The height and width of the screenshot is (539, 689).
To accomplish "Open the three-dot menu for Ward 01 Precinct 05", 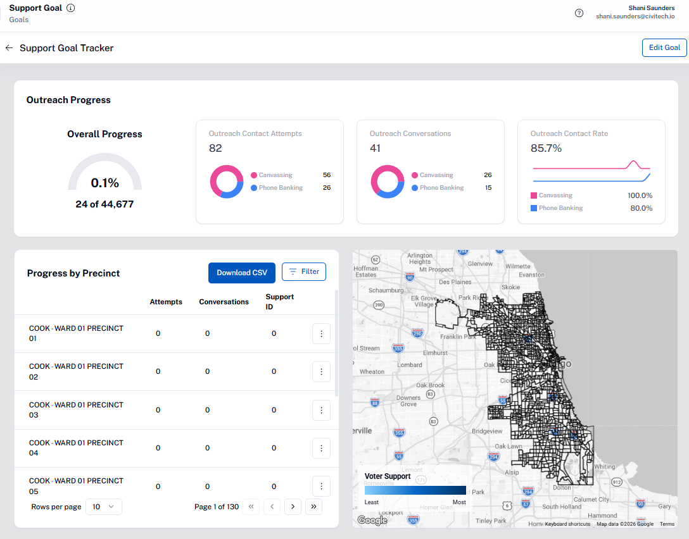I will click(321, 486).
